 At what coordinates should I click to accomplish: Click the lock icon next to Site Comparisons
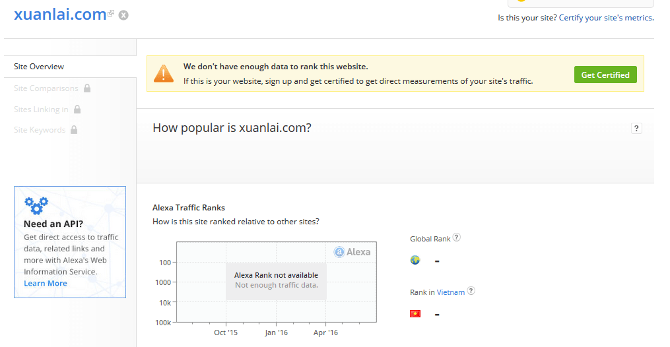[x=87, y=88]
